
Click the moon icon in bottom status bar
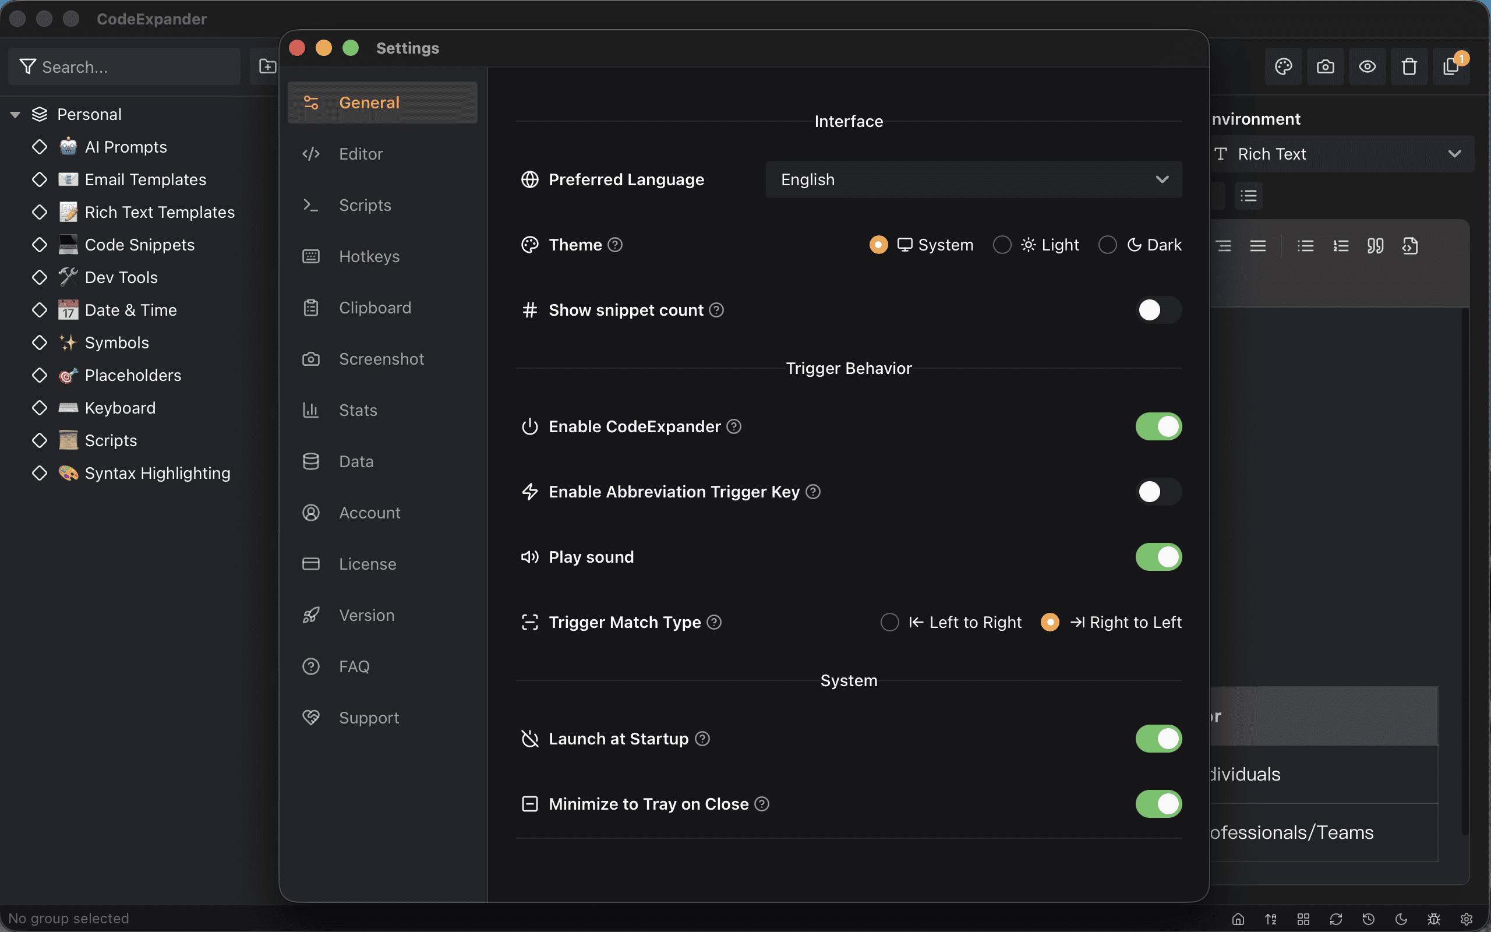click(1401, 919)
